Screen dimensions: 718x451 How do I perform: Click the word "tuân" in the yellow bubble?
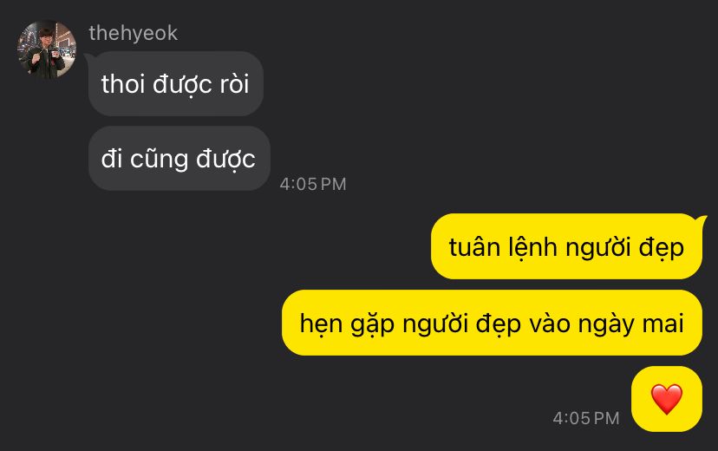(474, 247)
